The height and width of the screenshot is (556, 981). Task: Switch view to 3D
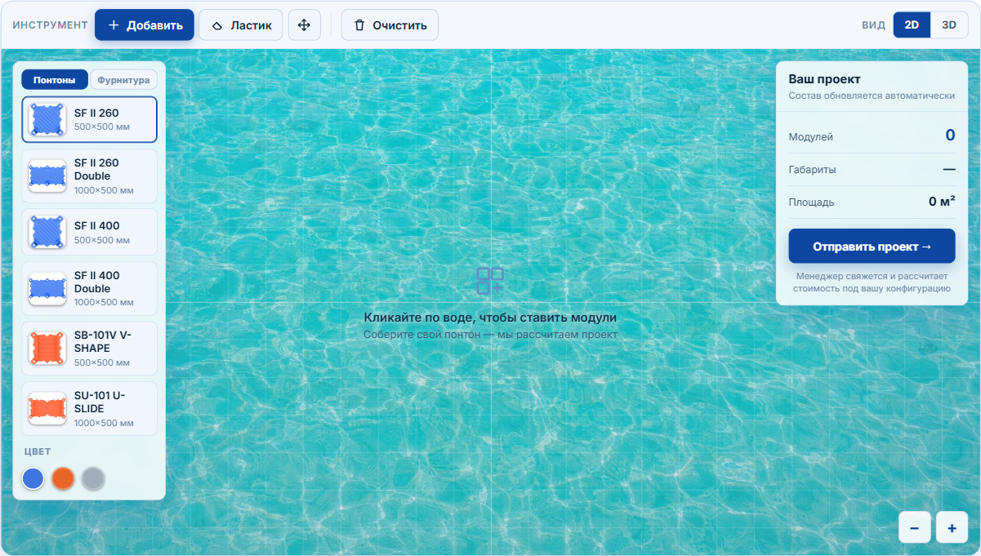click(949, 25)
